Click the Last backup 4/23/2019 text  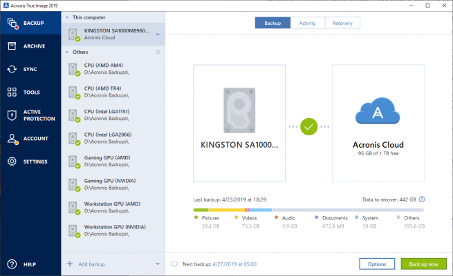pyautogui.click(x=230, y=199)
